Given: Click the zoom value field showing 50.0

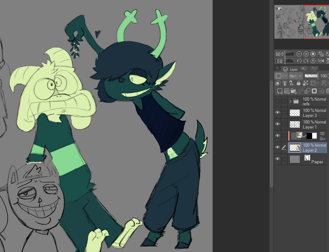Looking at the screenshot, I should pyautogui.click(x=280, y=54).
